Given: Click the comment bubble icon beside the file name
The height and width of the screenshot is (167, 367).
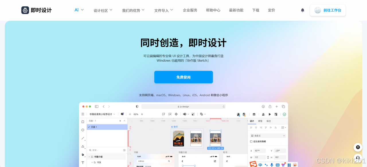Looking at the screenshot, I should tap(122, 114).
